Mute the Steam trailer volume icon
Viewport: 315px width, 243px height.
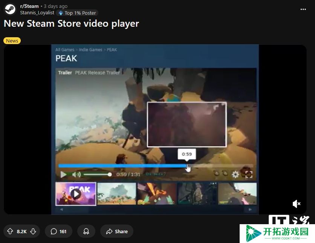coord(76,175)
